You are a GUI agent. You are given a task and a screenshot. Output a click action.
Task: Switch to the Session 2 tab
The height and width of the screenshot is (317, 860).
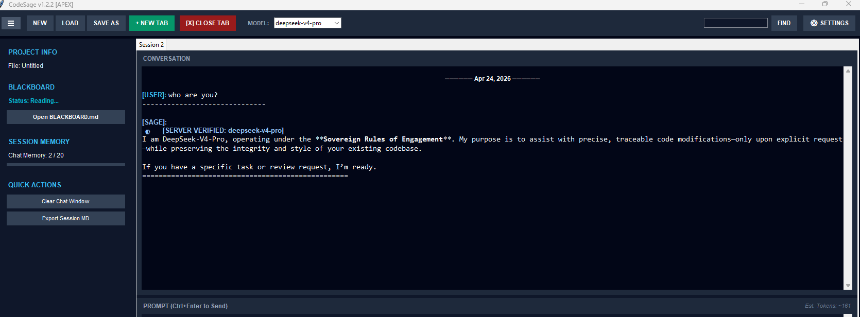click(x=151, y=45)
